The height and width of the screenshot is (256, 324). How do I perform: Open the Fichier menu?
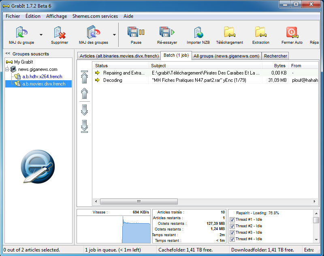(13, 16)
